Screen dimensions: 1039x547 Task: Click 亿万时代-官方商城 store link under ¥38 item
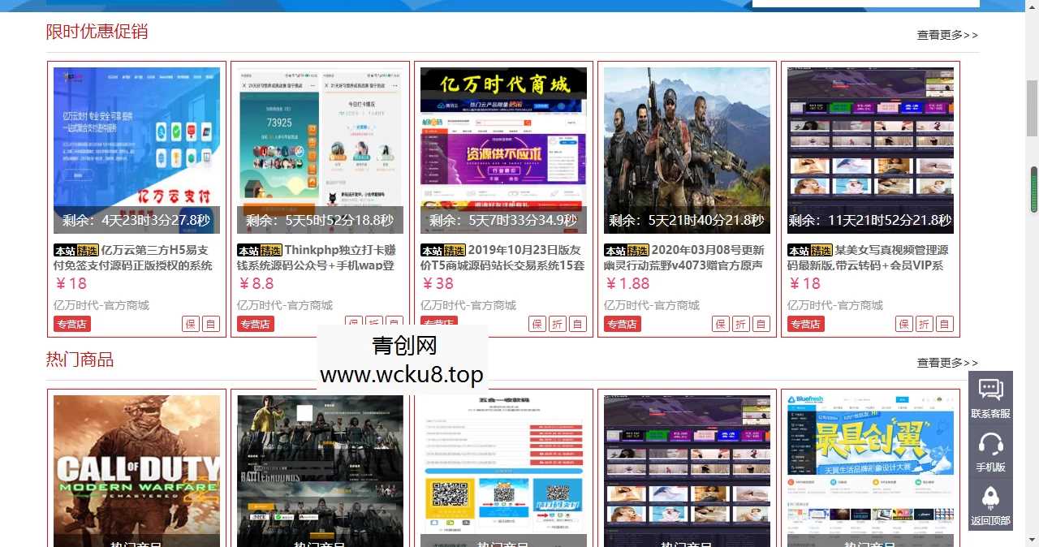(467, 305)
